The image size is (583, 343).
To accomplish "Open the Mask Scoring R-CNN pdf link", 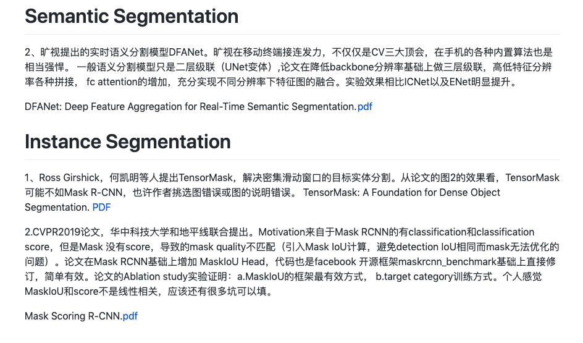I will coord(130,316).
